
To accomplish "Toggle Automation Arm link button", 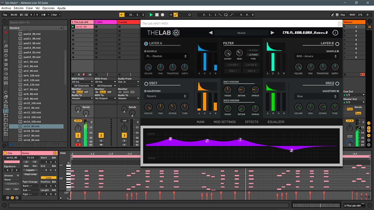I will (x=175, y=15).
